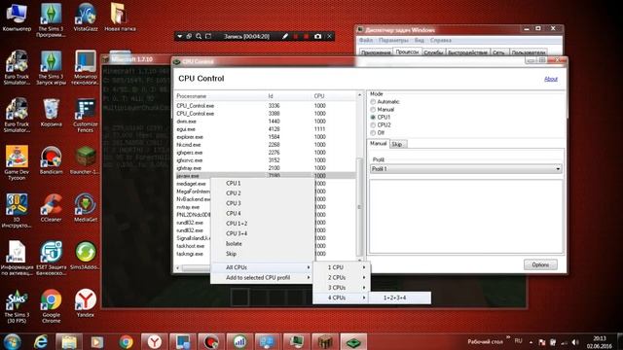Click the RU language indicator
The width and height of the screenshot is (623, 350).
coord(518,341)
